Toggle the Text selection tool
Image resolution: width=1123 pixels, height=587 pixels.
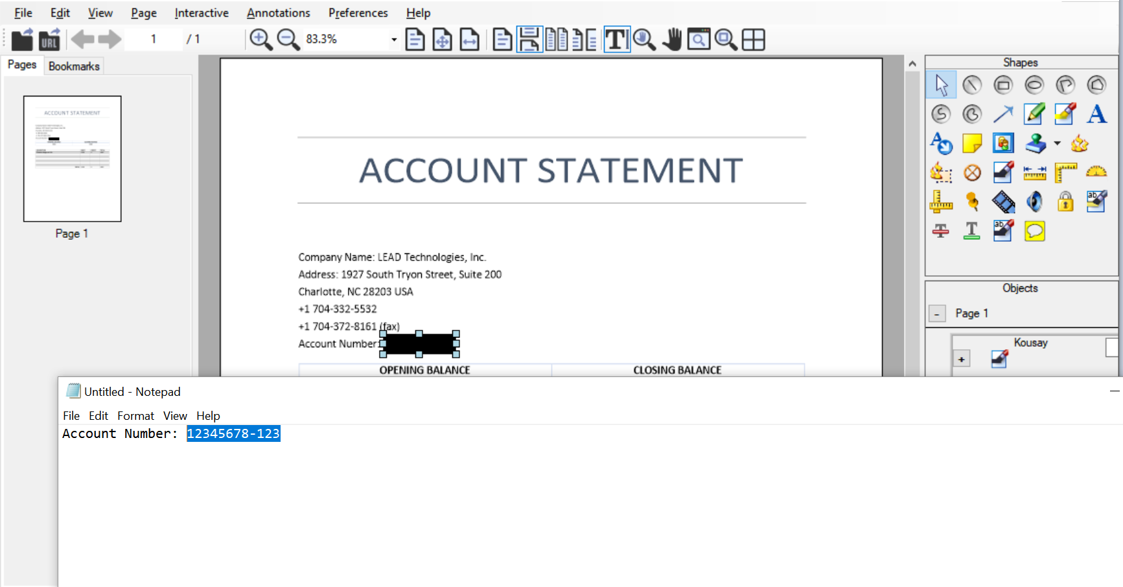616,40
